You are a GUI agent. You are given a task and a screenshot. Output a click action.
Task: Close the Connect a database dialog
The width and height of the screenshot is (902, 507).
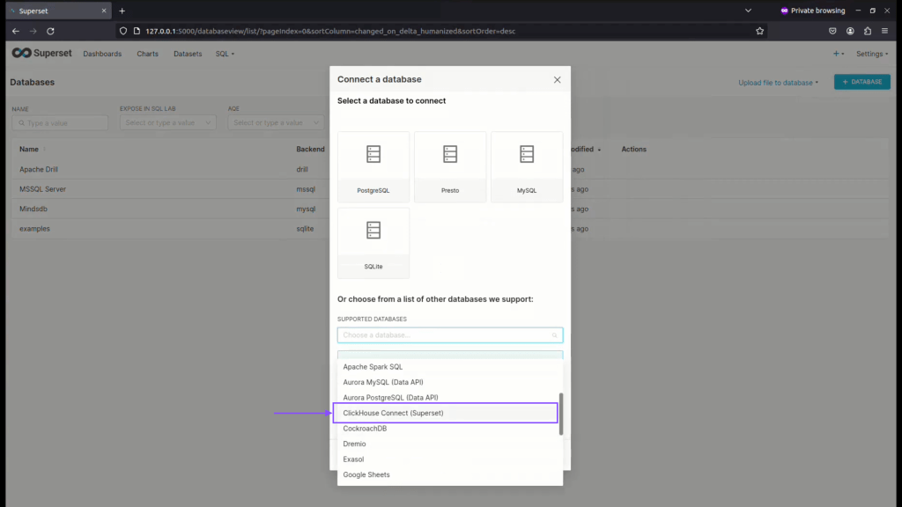click(557, 79)
